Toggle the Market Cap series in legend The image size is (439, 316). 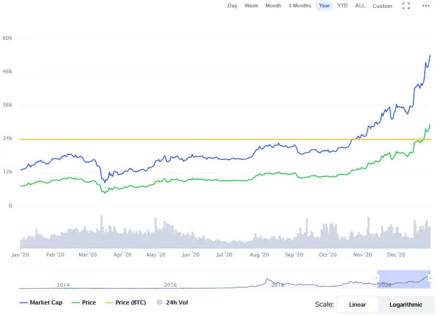[x=41, y=302]
